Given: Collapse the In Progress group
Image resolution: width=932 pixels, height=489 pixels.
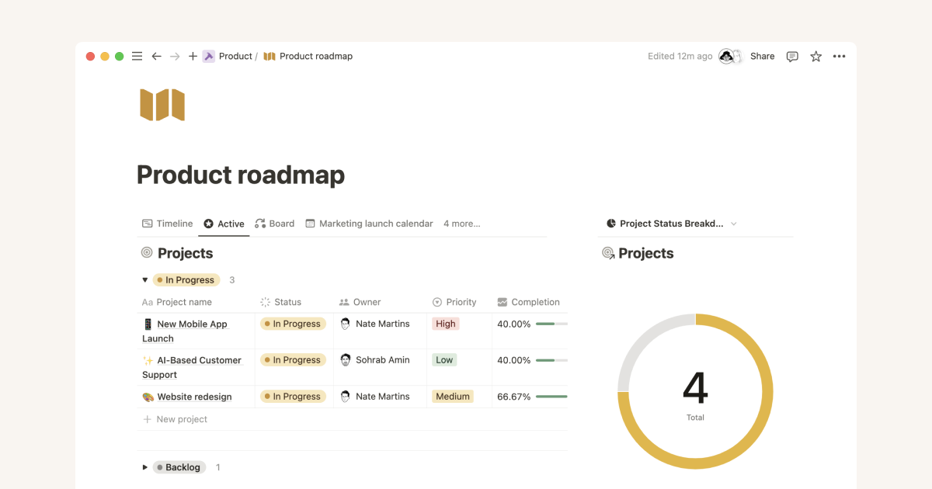Looking at the screenshot, I should click(x=144, y=279).
